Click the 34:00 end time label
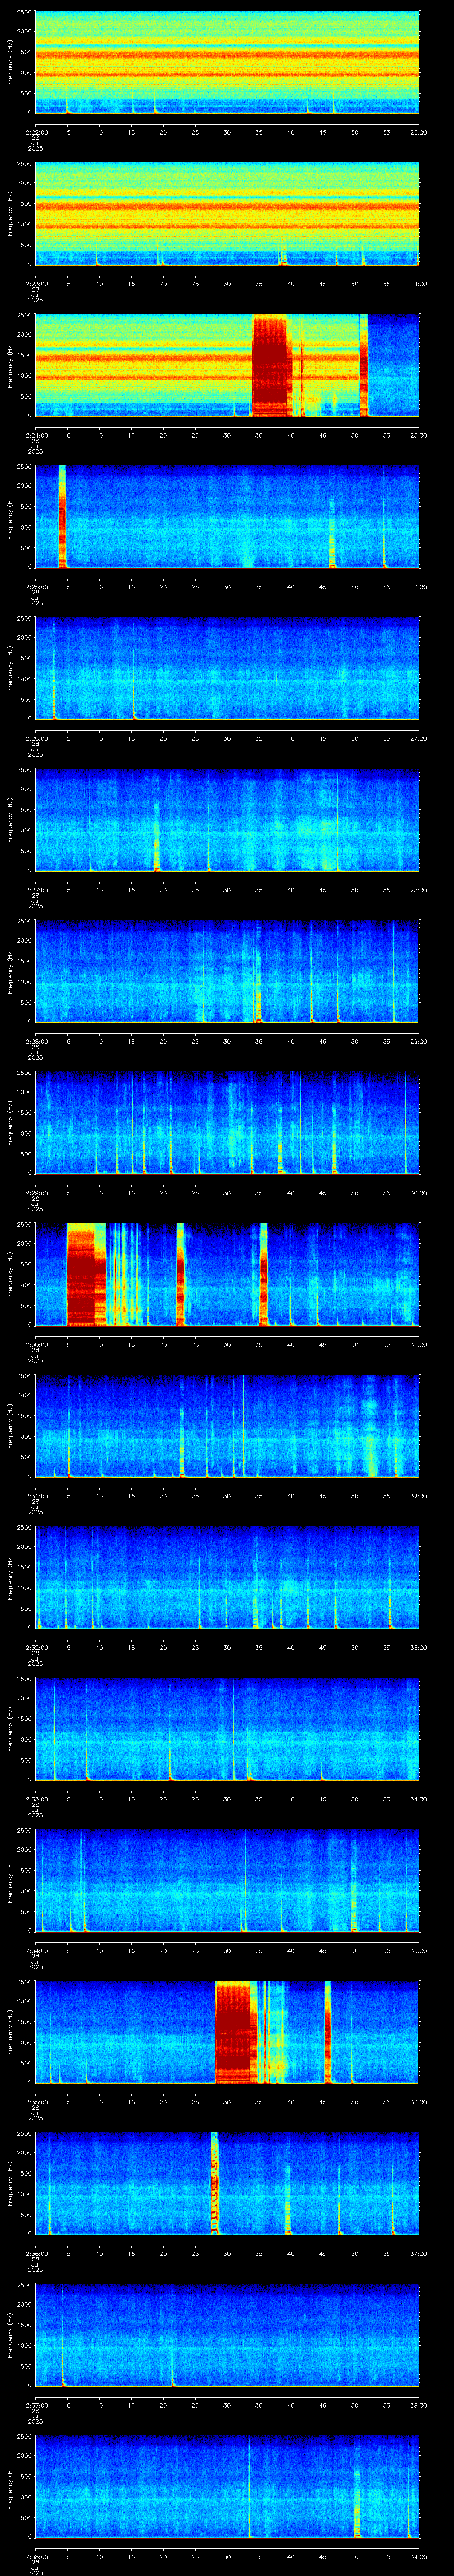Screen dimensions: 454x2576 418,1798
